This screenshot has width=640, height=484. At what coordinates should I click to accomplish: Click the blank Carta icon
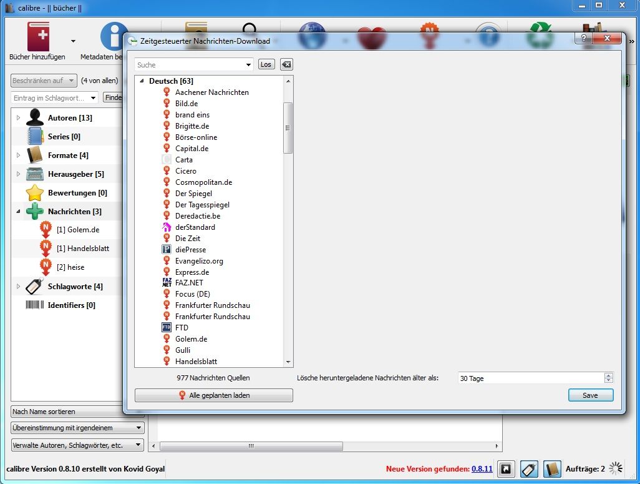167,159
